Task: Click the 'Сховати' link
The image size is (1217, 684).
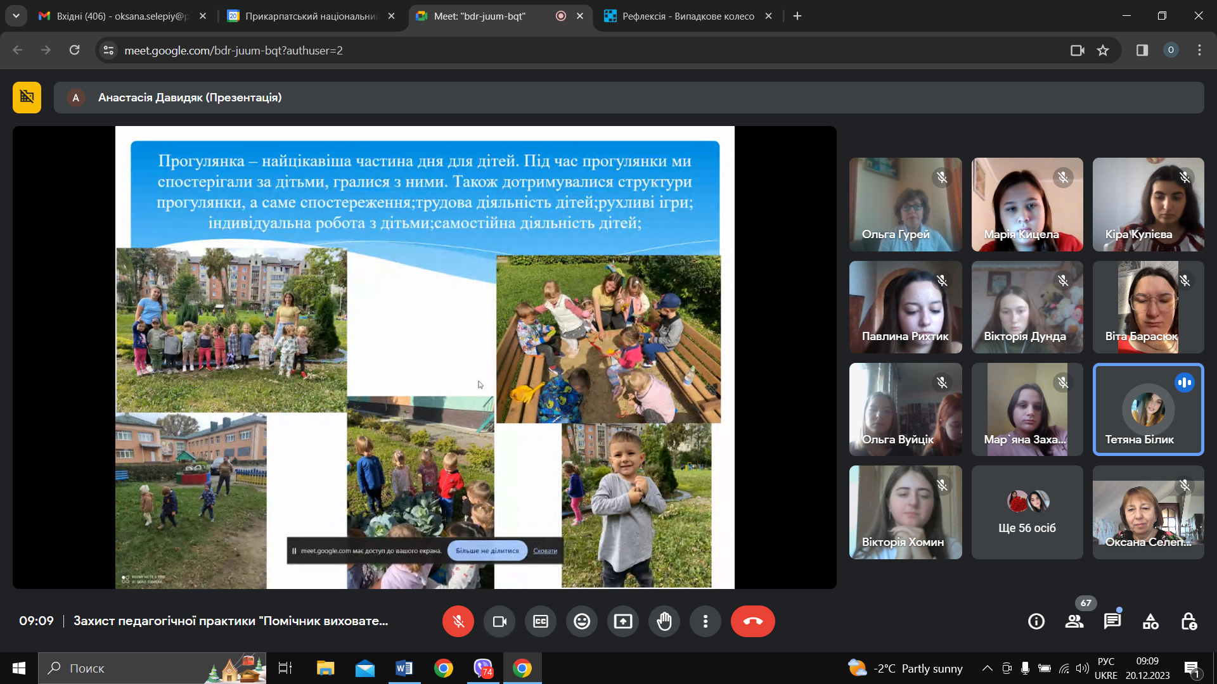Action: coord(545,551)
